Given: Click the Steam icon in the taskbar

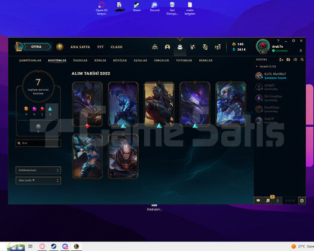Looking at the screenshot, I should (53, 246).
